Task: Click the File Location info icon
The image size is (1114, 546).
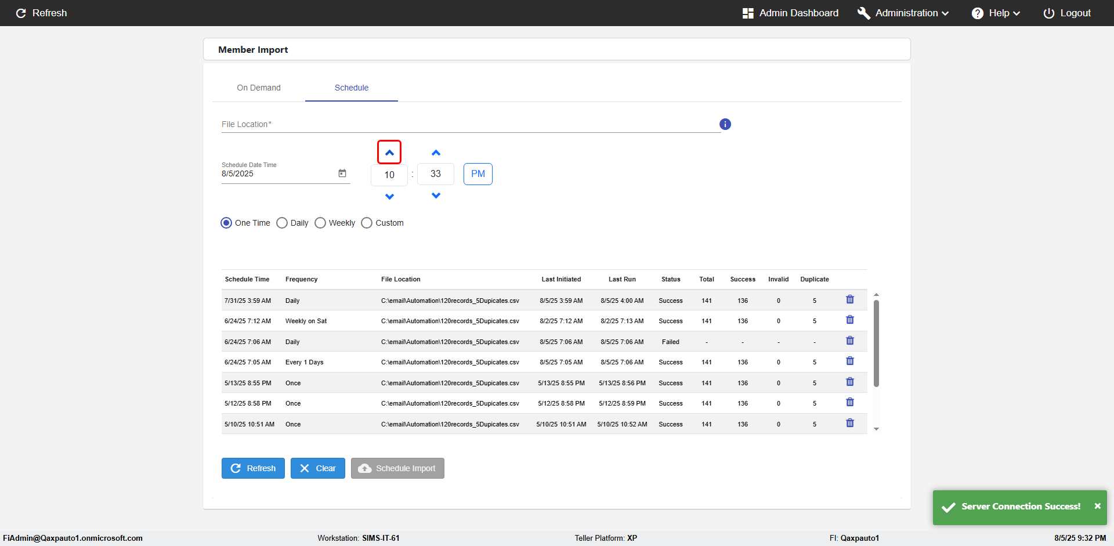Action: tap(725, 124)
